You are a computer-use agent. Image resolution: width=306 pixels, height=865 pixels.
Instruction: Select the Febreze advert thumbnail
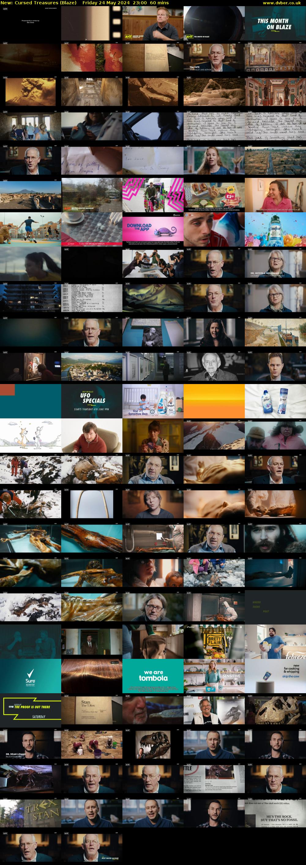point(275,641)
